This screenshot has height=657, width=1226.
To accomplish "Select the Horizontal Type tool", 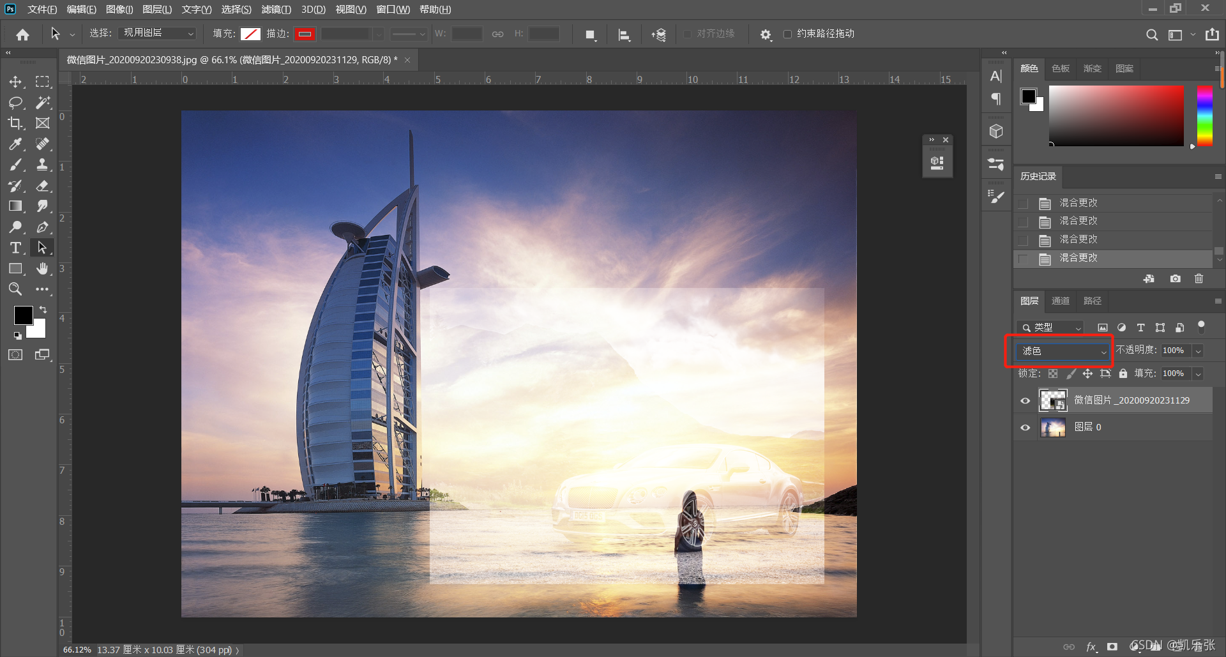I will [15, 248].
